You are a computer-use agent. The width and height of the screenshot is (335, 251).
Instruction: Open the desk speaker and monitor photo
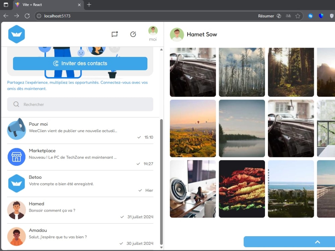(193, 189)
